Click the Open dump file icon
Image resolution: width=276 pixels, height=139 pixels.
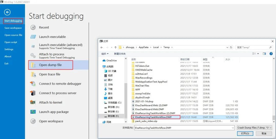(x=33, y=65)
